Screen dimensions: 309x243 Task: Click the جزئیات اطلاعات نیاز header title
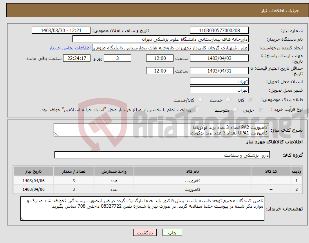pyautogui.click(x=280, y=11)
